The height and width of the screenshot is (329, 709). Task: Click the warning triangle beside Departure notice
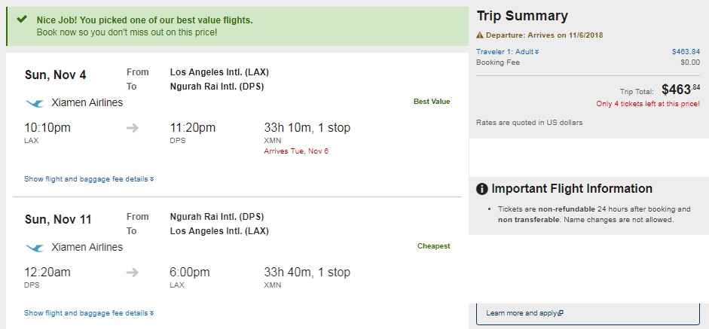tap(480, 35)
